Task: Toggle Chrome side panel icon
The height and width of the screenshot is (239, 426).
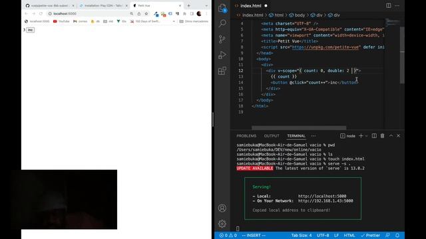Action: 192,13
